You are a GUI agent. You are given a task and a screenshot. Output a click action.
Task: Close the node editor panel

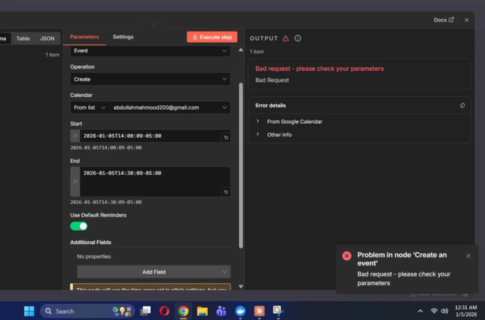466,20
